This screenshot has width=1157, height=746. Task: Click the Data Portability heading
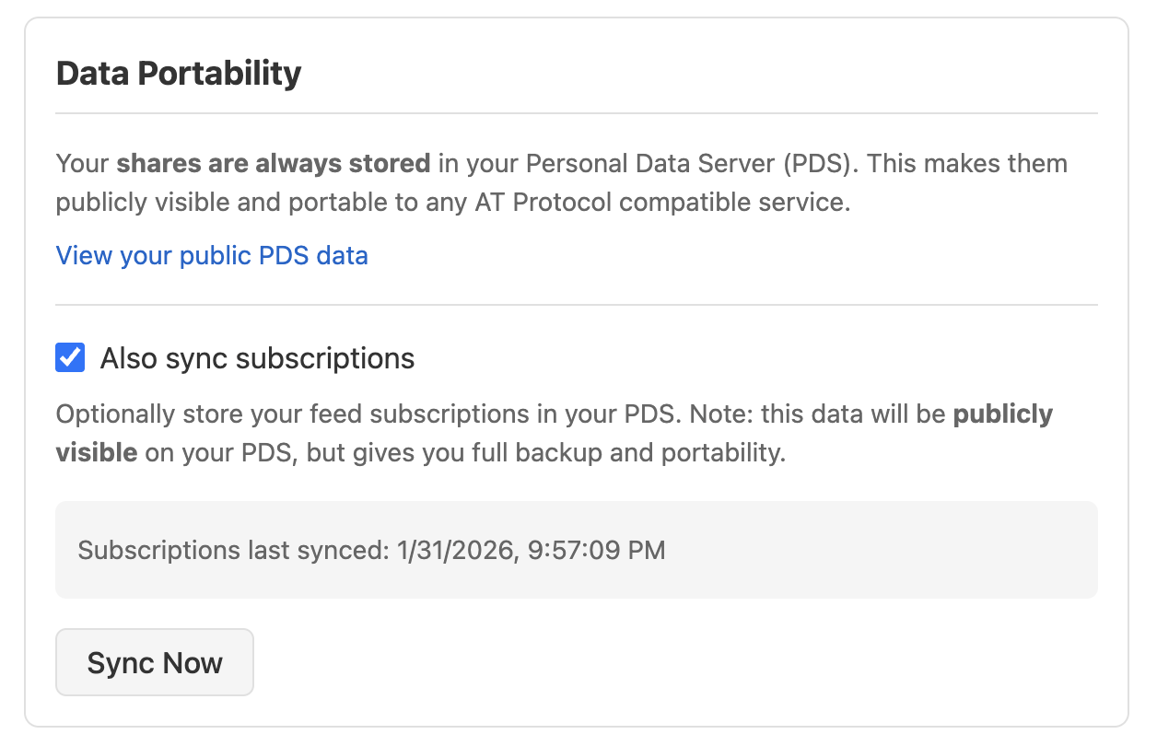click(179, 74)
